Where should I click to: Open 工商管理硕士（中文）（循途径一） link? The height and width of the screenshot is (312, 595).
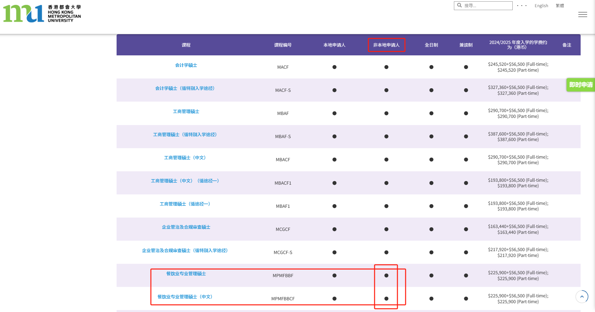186,181
